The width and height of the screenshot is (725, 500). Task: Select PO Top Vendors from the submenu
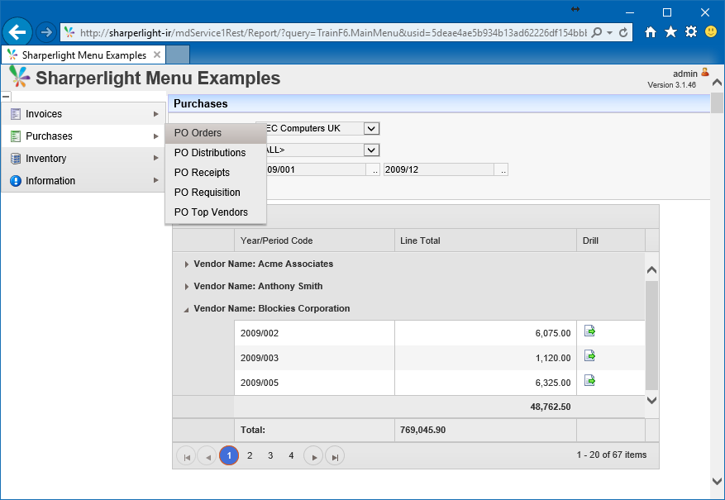216,212
